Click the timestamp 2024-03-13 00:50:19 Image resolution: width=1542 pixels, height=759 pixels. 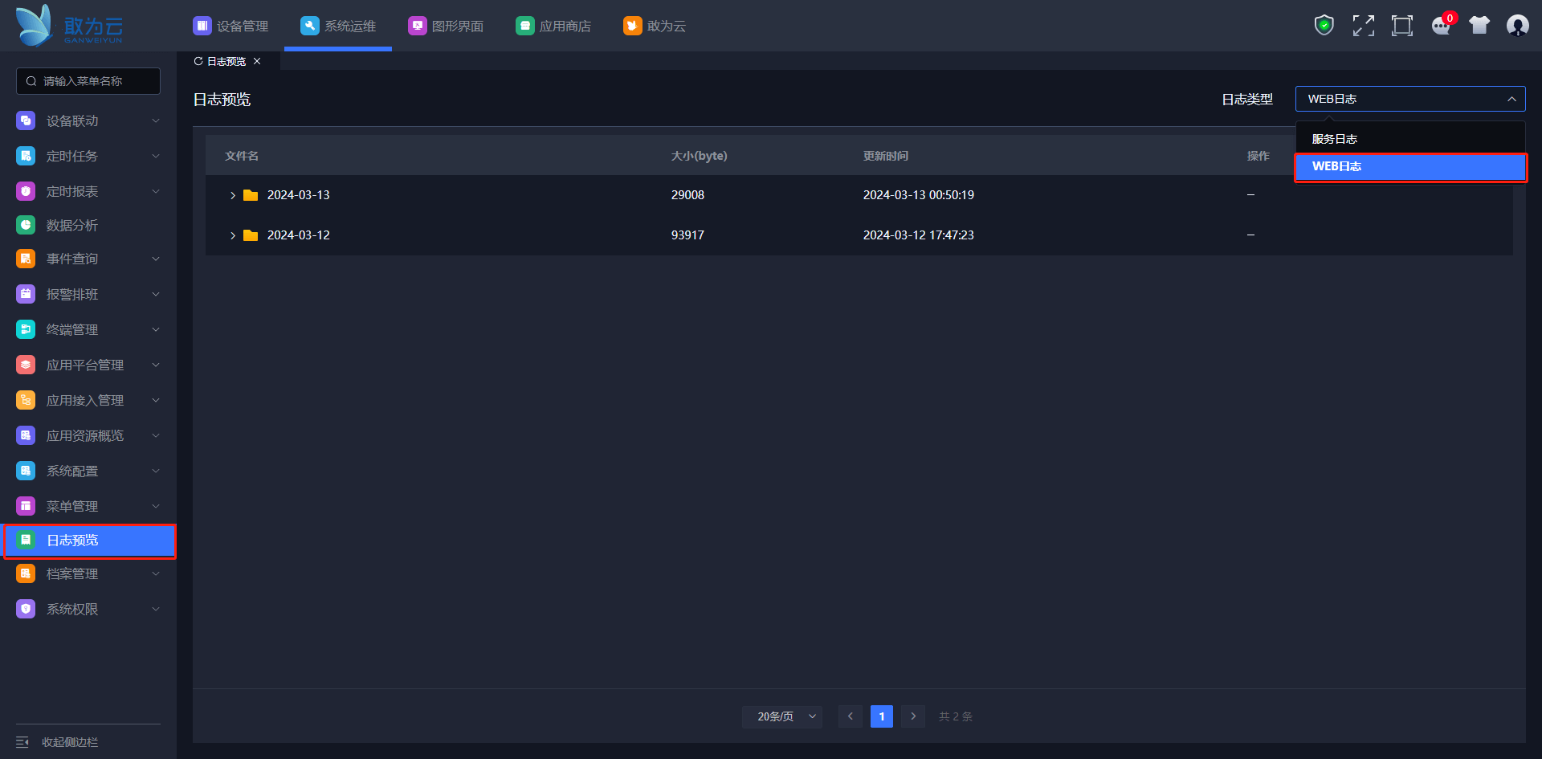[919, 195]
